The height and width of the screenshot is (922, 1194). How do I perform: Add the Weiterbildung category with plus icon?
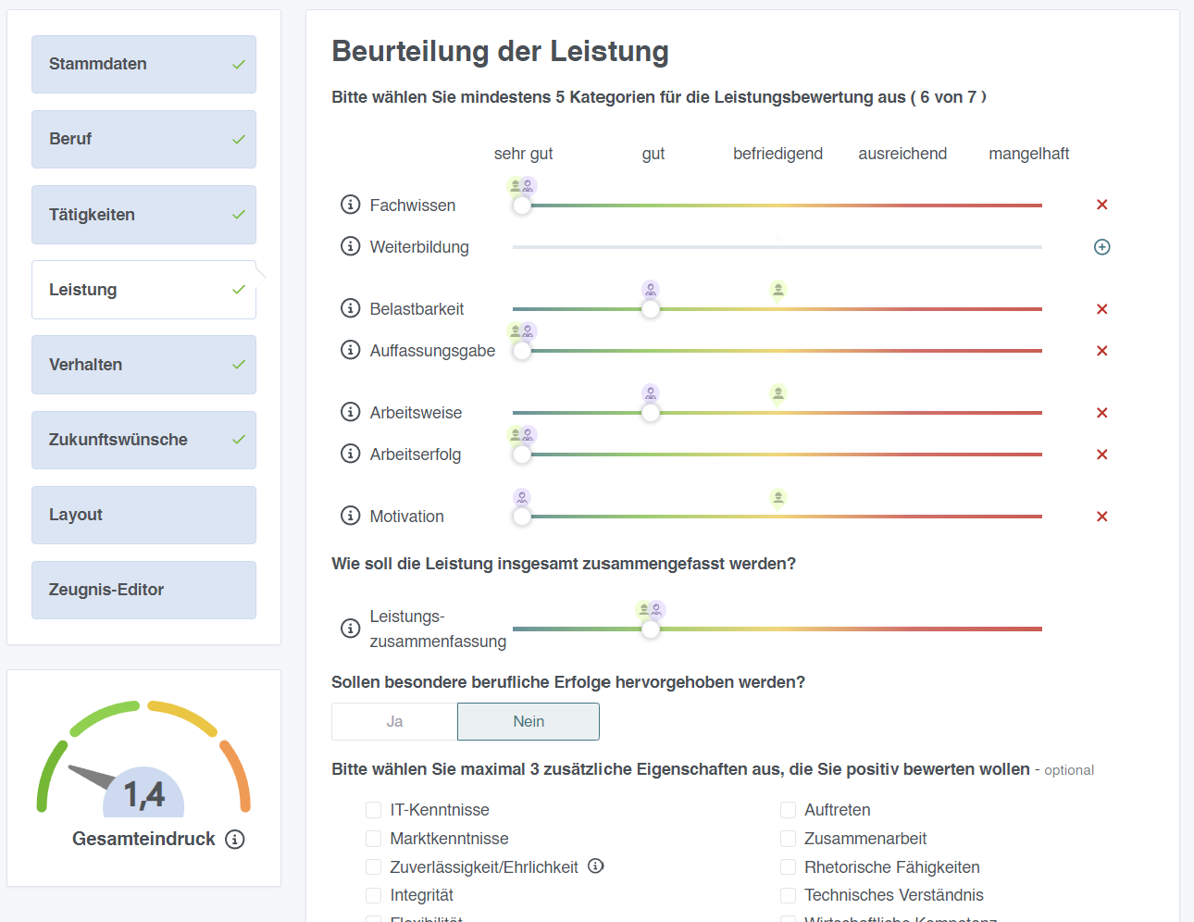click(x=1101, y=247)
